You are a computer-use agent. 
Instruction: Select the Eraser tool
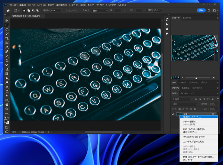pyautogui.click(x=7, y=69)
